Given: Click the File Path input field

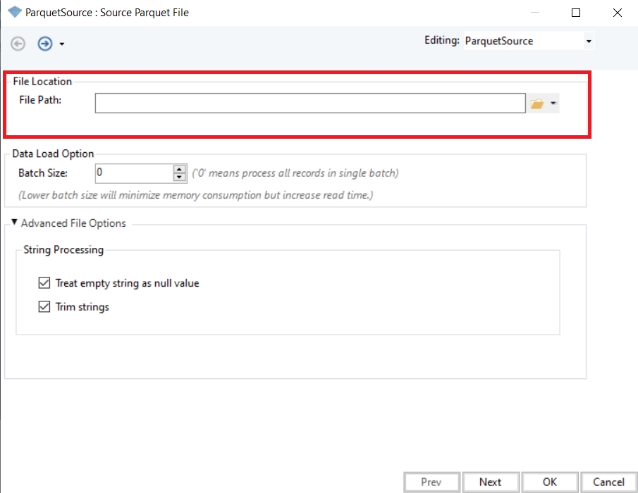Looking at the screenshot, I should coord(310,104).
